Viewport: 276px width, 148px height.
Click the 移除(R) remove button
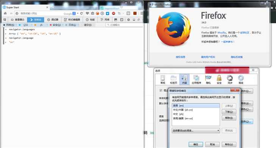(x=229, y=118)
